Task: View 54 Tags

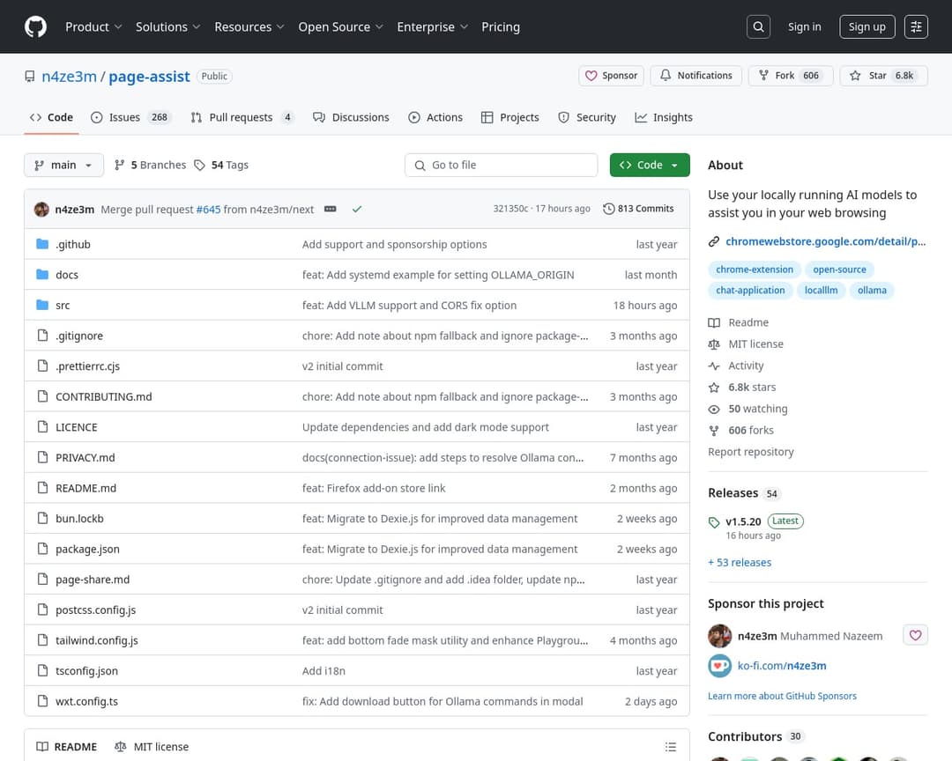Action: point(221,165)
